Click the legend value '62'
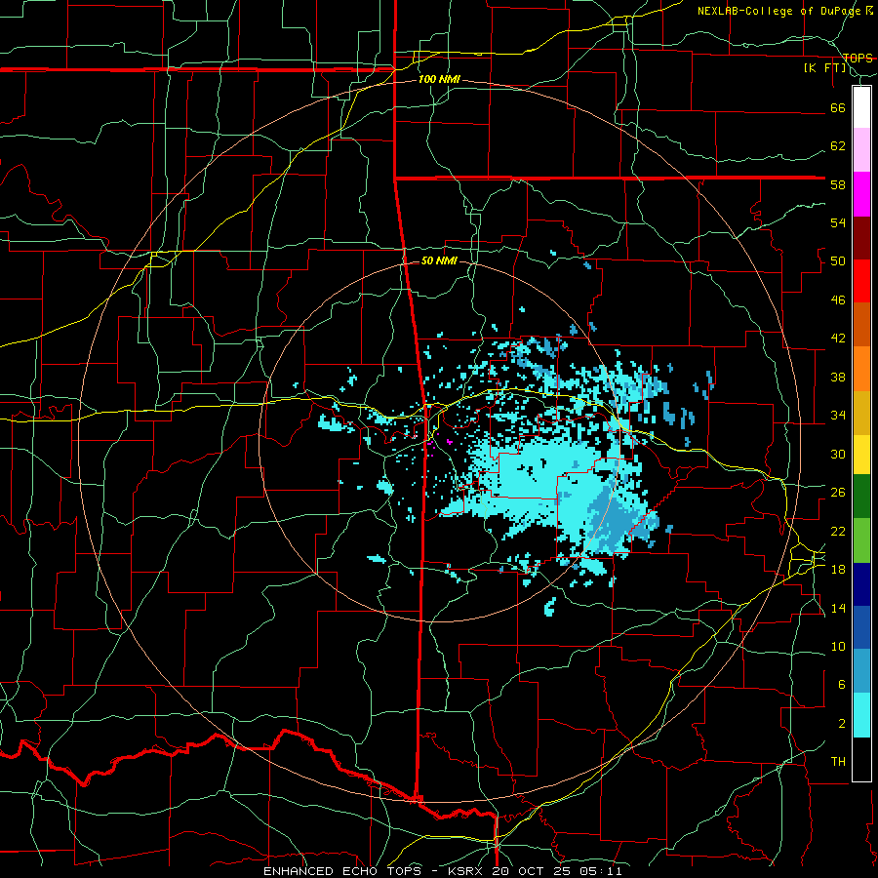The height and width of the screenshot is (878, 878). coord(838,146)
